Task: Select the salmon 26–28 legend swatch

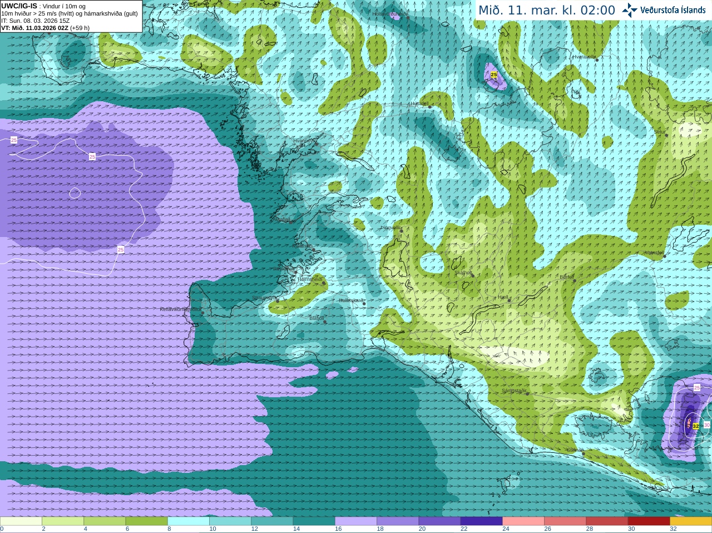Action: pos(565,521)
